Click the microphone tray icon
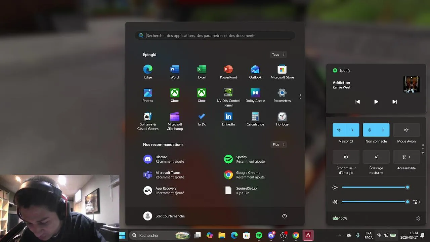The width and height of the screenshot is (430, 242). [x=358, y=236]
